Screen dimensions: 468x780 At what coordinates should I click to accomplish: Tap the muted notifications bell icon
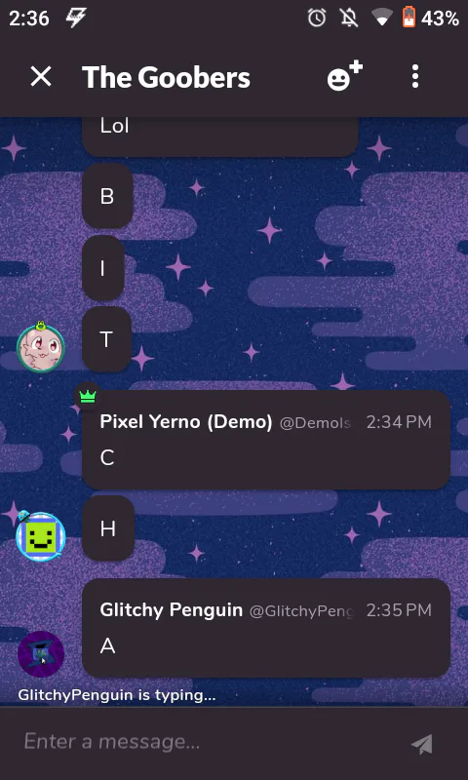tap(349, 19)
